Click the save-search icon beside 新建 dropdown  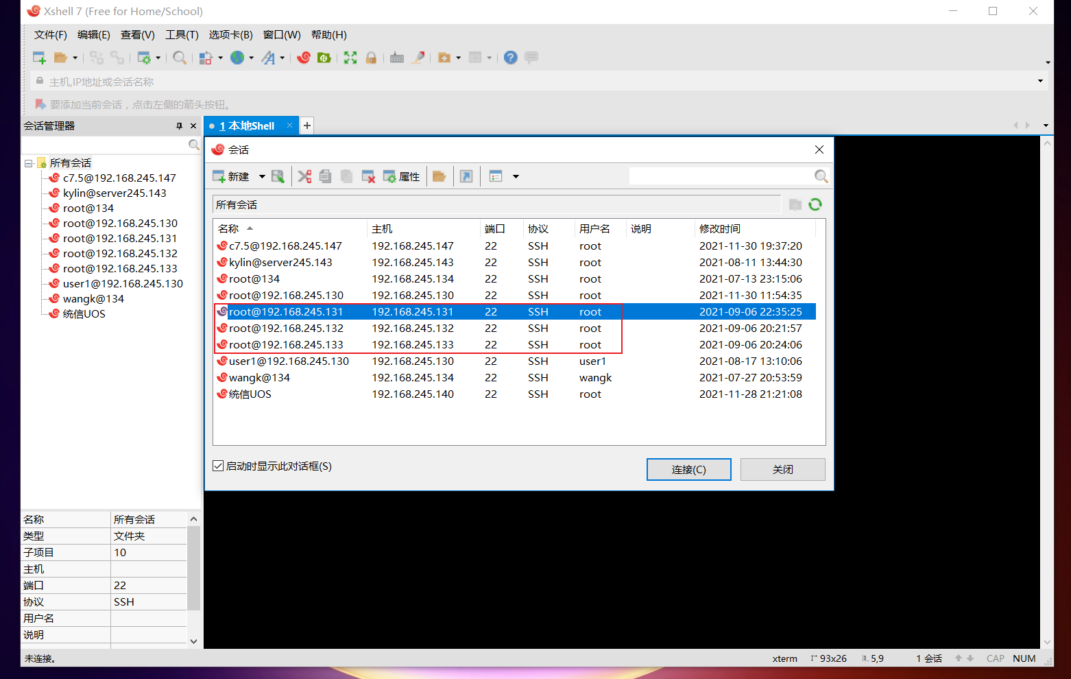coord(278,176)
